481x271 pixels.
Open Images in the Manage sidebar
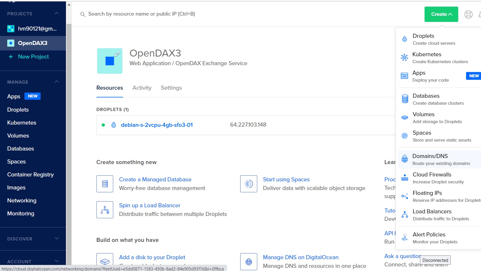click(x=16, y=187)
